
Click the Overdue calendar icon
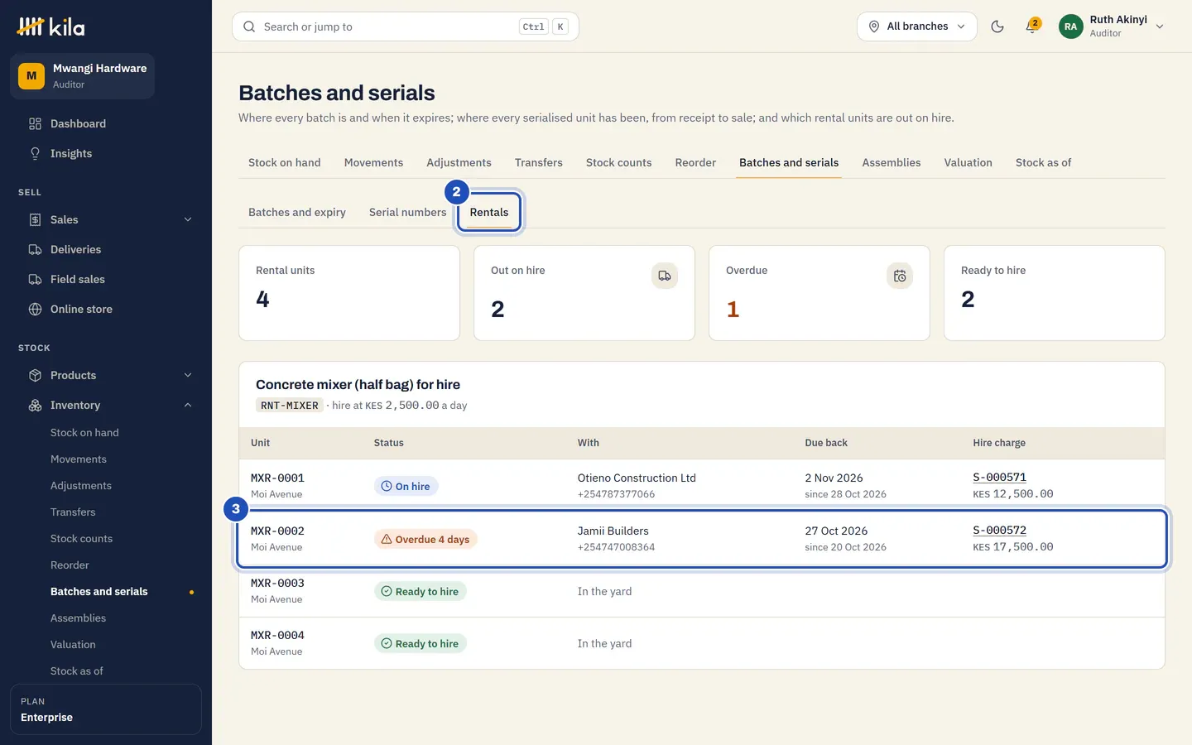[x=900, y=276]
